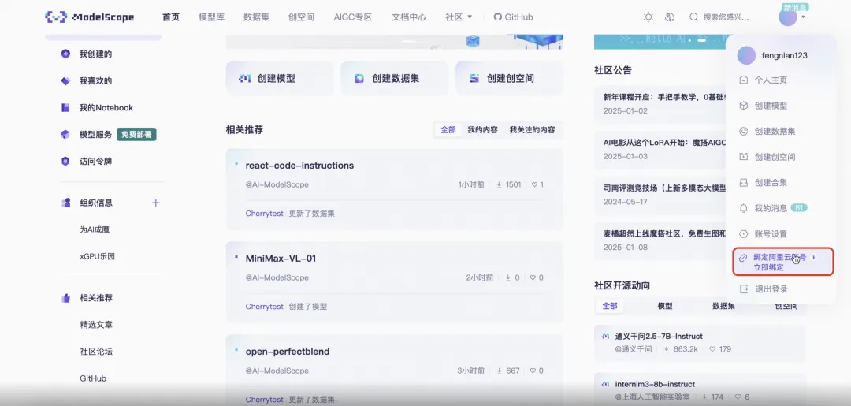
Task: Open the AIGC专区 navigation tab
Action: pos(353,17)
